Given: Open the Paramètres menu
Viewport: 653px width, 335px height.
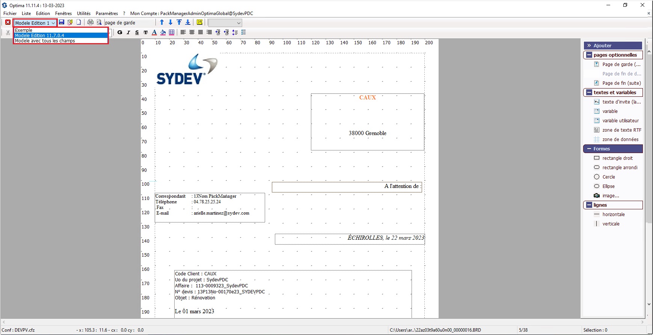Looking at the screenshot, I should (x=107, y=13).
